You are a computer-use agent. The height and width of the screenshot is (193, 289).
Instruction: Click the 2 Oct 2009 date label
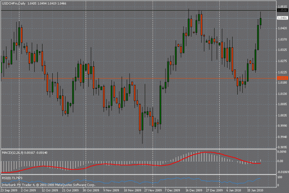click(x=28, y=190)
